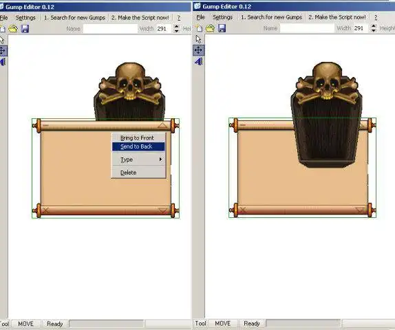Screen dimensions: 395x330
Task: Click the right window's Gump Editor title icon
Action: 197,6
